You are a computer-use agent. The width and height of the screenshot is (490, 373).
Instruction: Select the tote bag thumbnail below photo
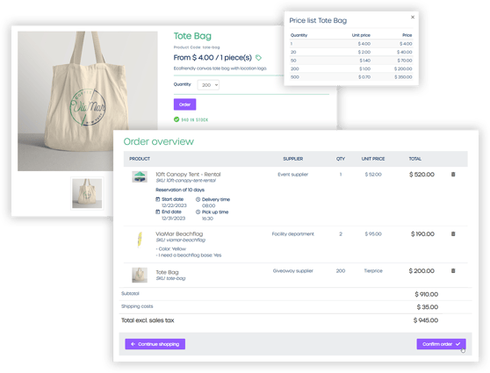(x=87, y=193)
